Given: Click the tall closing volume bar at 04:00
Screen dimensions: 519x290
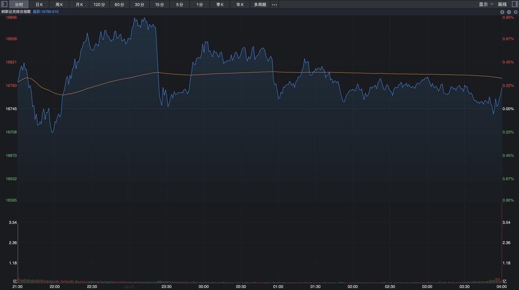Looking at the screenshot, I should (502, 242).
